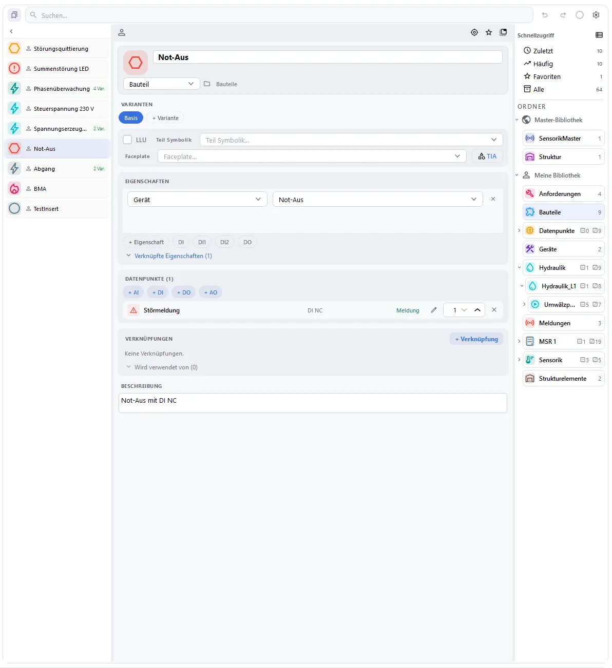Expand the MSR 1 folder

coord(519,341)
